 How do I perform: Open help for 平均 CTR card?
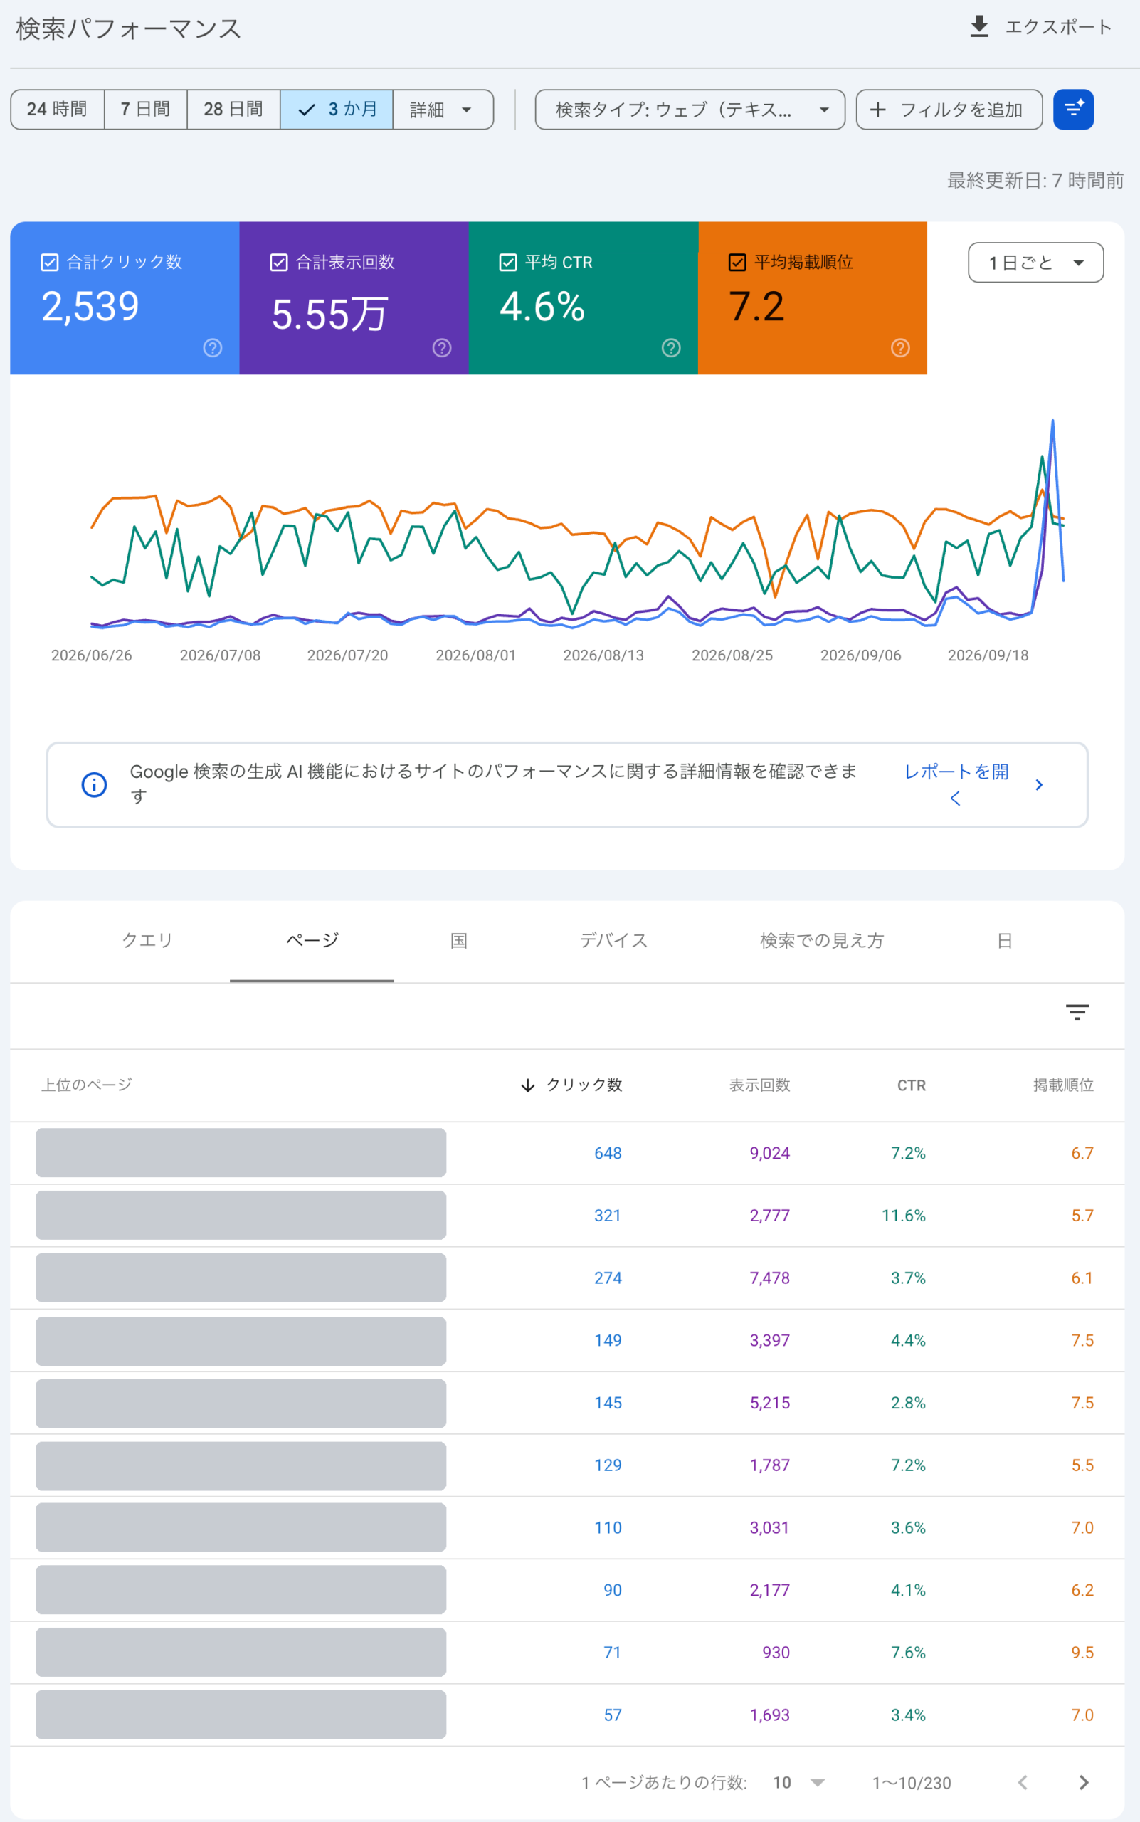[x=671, y=347]
